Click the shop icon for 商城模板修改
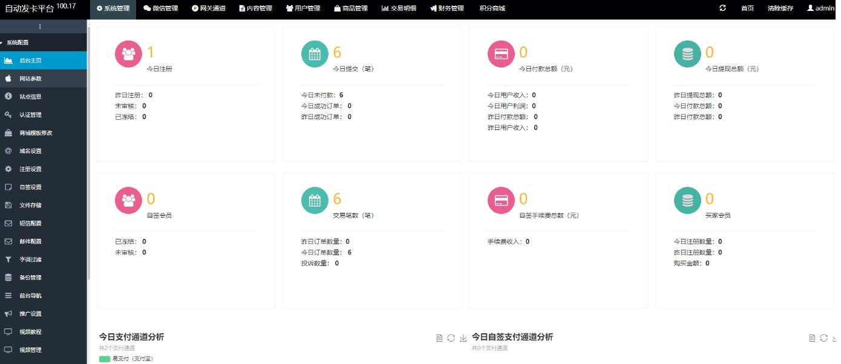The image size is (841, 364). pos(8,133)
